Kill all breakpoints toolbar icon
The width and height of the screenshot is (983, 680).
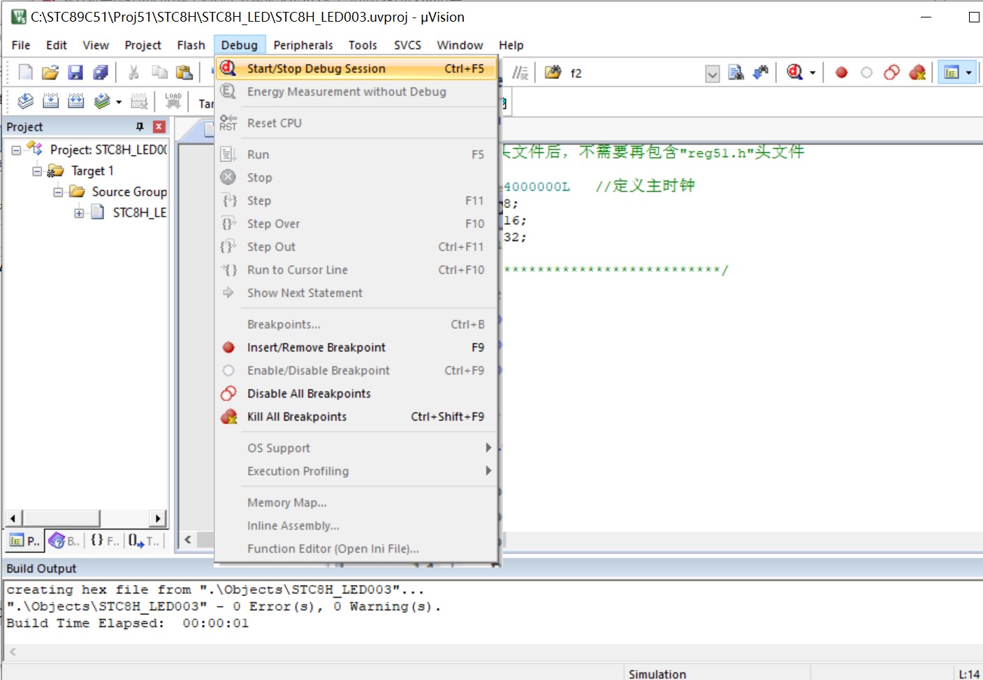coord(917,72)
